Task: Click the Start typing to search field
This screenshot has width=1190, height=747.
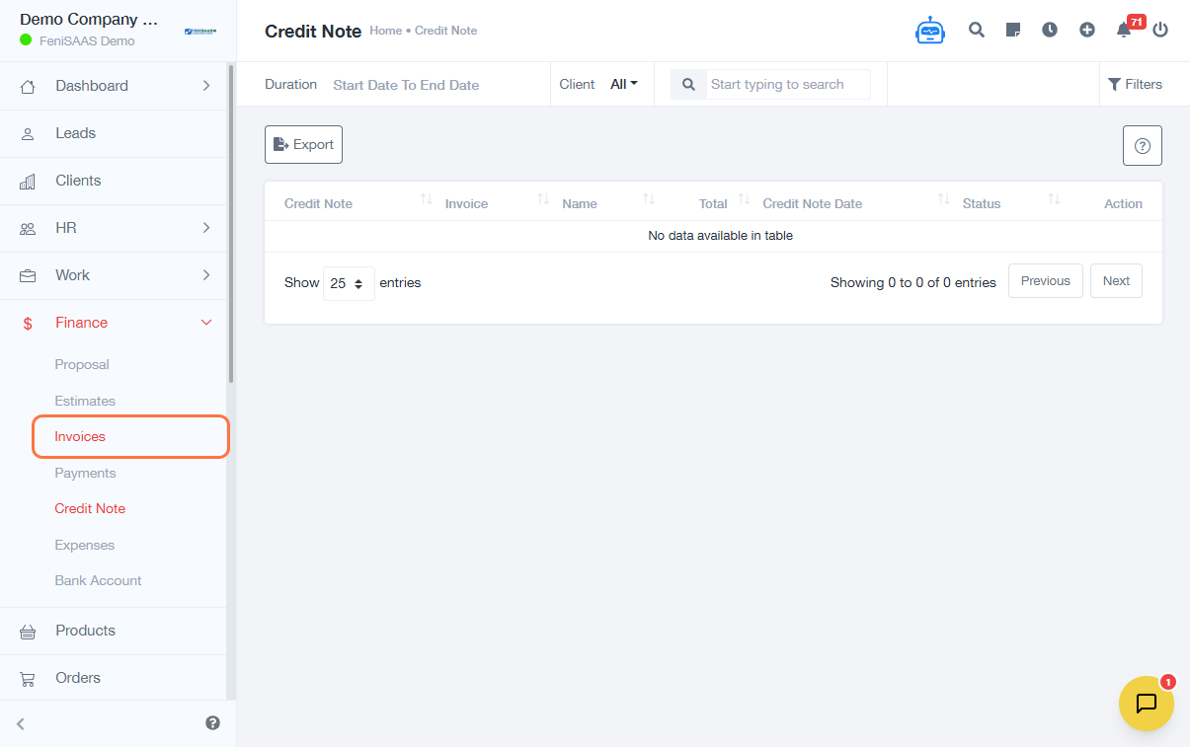Action: click(x=787, y=84)
